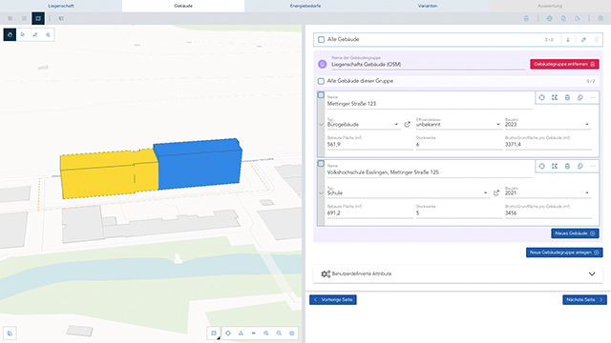
Task: Open the Typ dropdown showing Bürogebäude
Action: [x=363, y=125]
